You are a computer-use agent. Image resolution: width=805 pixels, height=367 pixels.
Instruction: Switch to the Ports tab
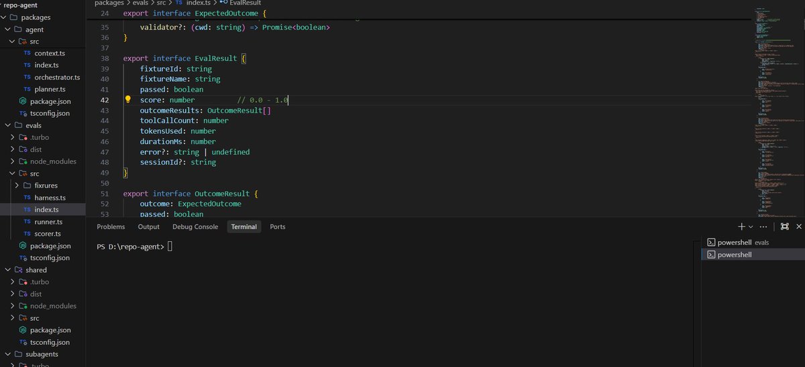pyautogui.click(x=278, y=227)
